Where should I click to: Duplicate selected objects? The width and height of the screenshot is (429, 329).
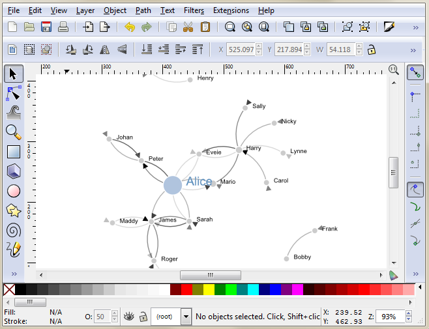(289, 27)
